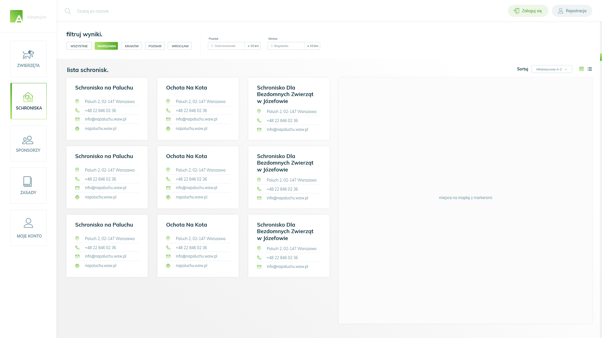Viewport: 602px width, 338px height.
Task: Toggle the WARSZAWA city filter
Action: 106,46
